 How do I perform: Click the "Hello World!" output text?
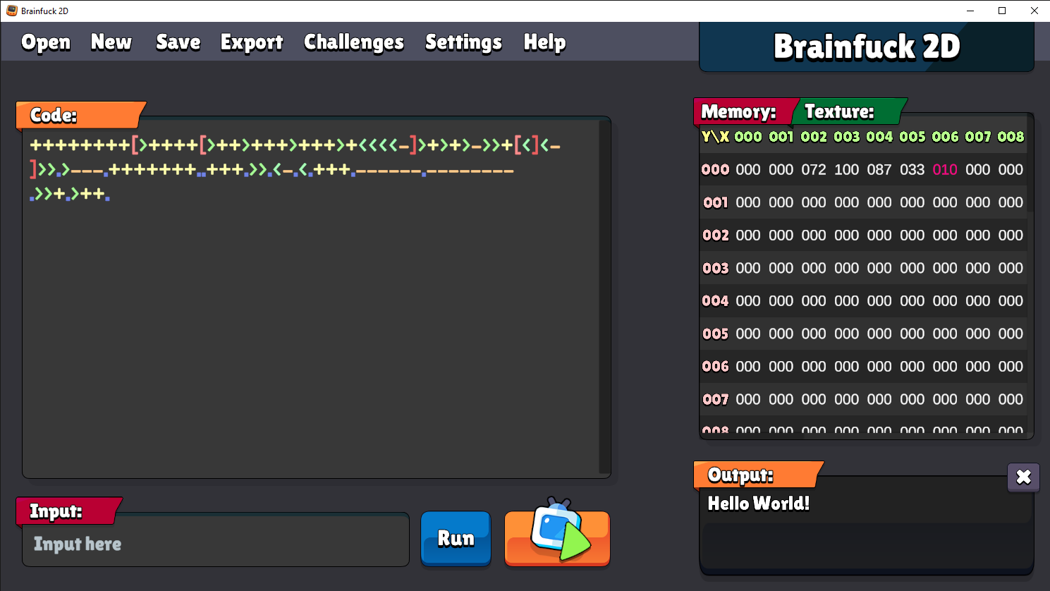pyautogui.click(x=759, y=503)
